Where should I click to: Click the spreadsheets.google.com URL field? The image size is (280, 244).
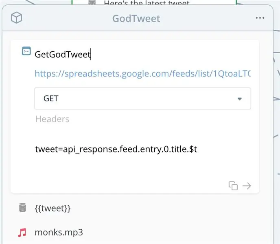(x=142, y=74)
